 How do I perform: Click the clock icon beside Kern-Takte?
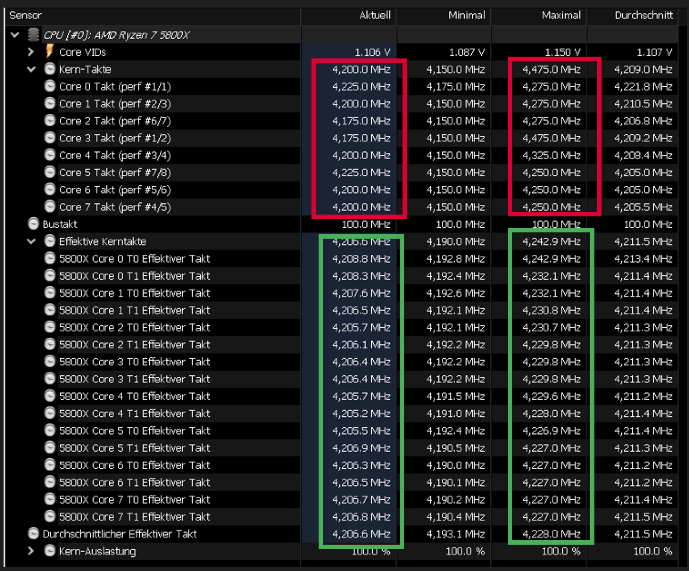click(x=50, y=69)
